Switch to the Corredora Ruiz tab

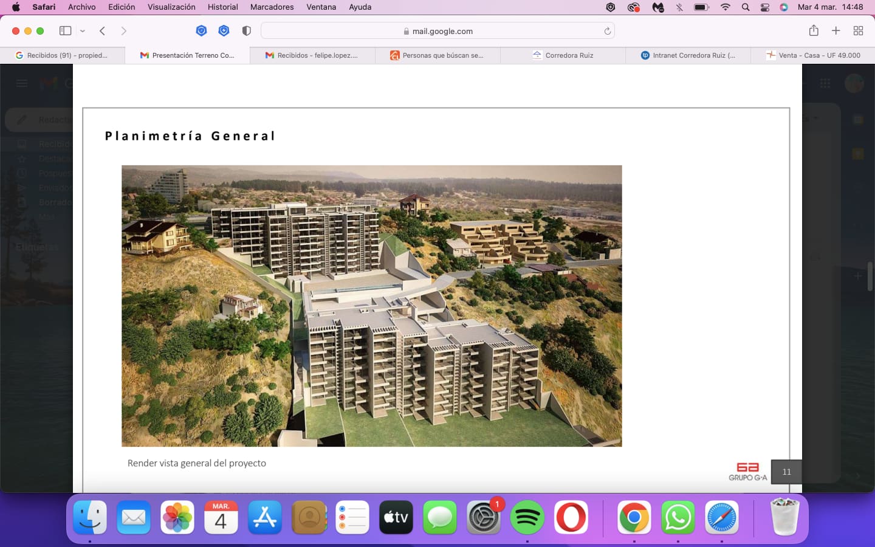(x=563, y=55)
